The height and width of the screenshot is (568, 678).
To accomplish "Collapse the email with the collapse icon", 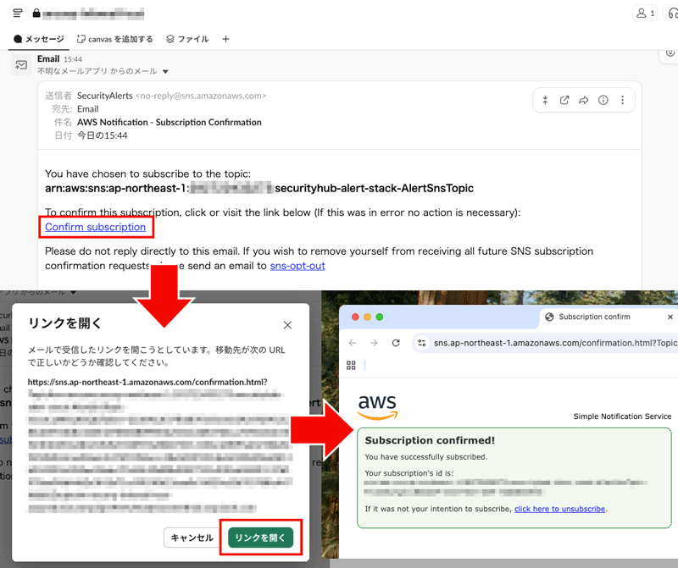I will coord(545,100).
